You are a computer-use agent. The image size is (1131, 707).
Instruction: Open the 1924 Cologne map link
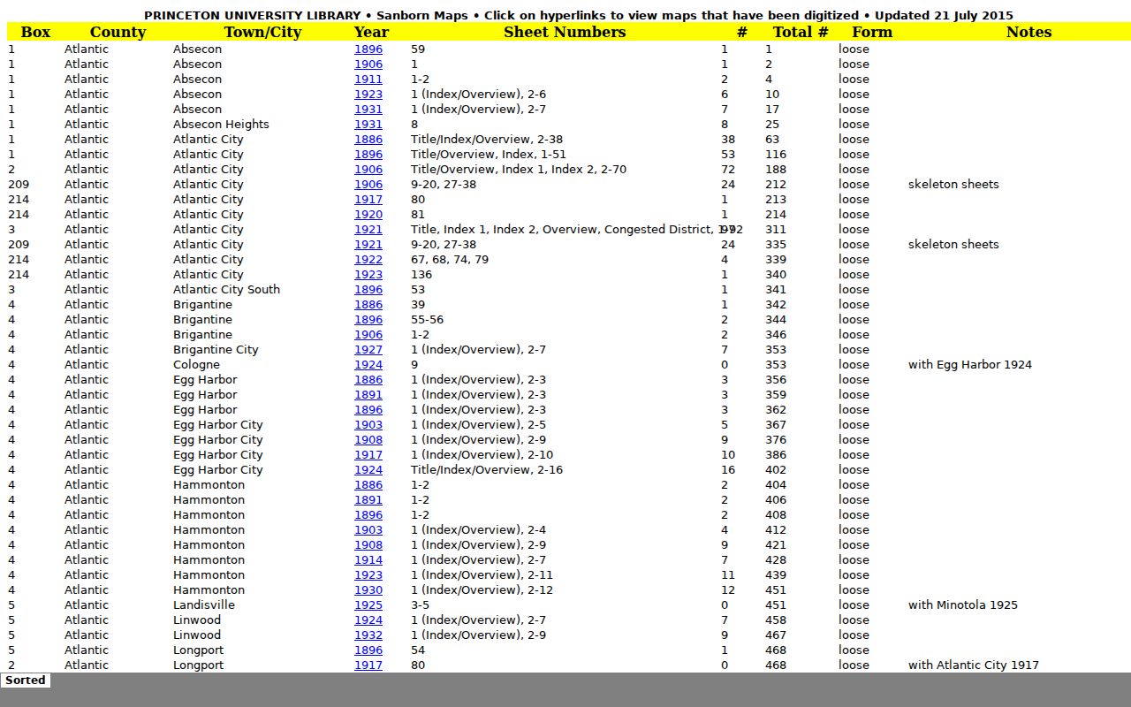368,365
